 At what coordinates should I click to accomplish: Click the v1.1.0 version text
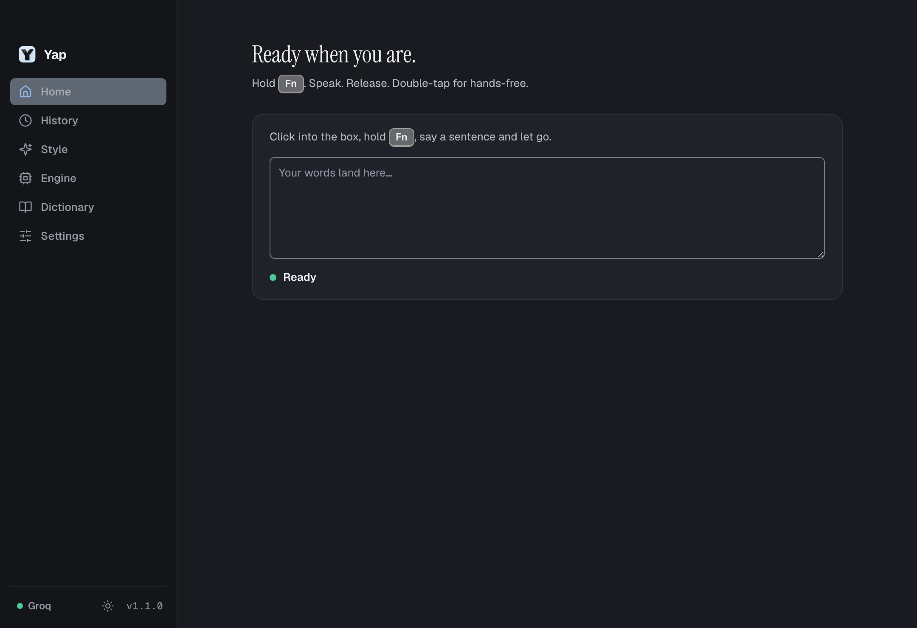145,606
